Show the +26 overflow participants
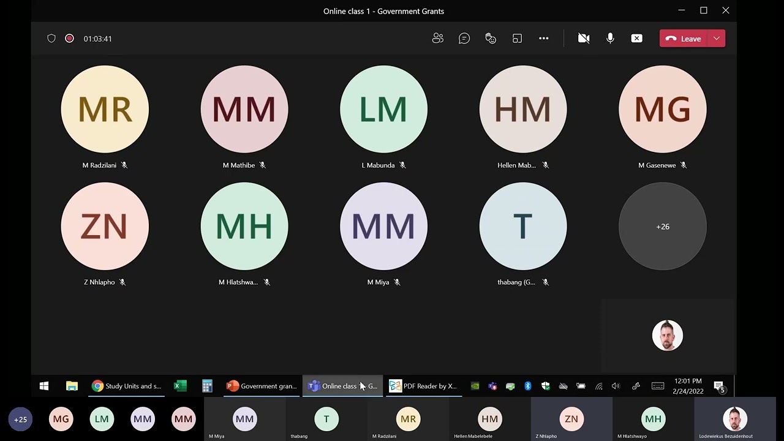 click(663, 226)
